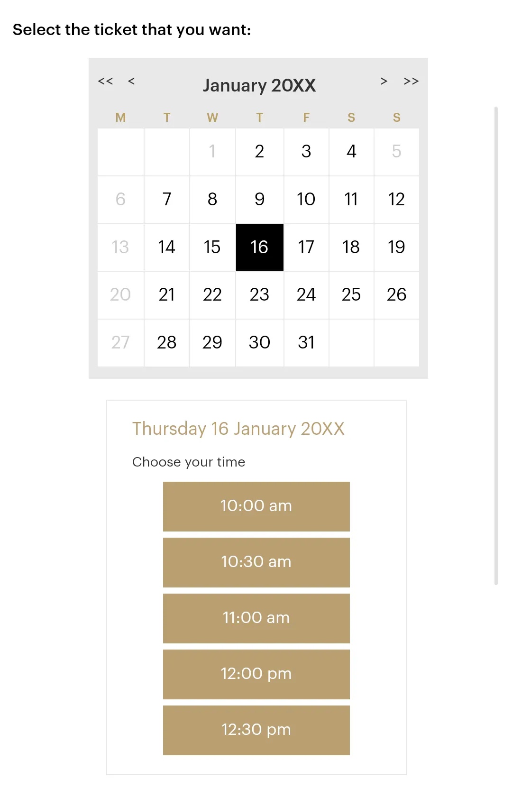Screen dimensions: 512x788
Task: Open the January 20XX month header
Action: pyautogui.click(x=259, y=85)
